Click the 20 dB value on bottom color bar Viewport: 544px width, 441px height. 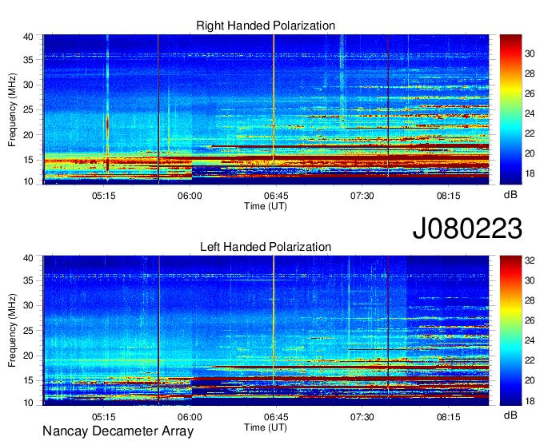tap(530, 380)
